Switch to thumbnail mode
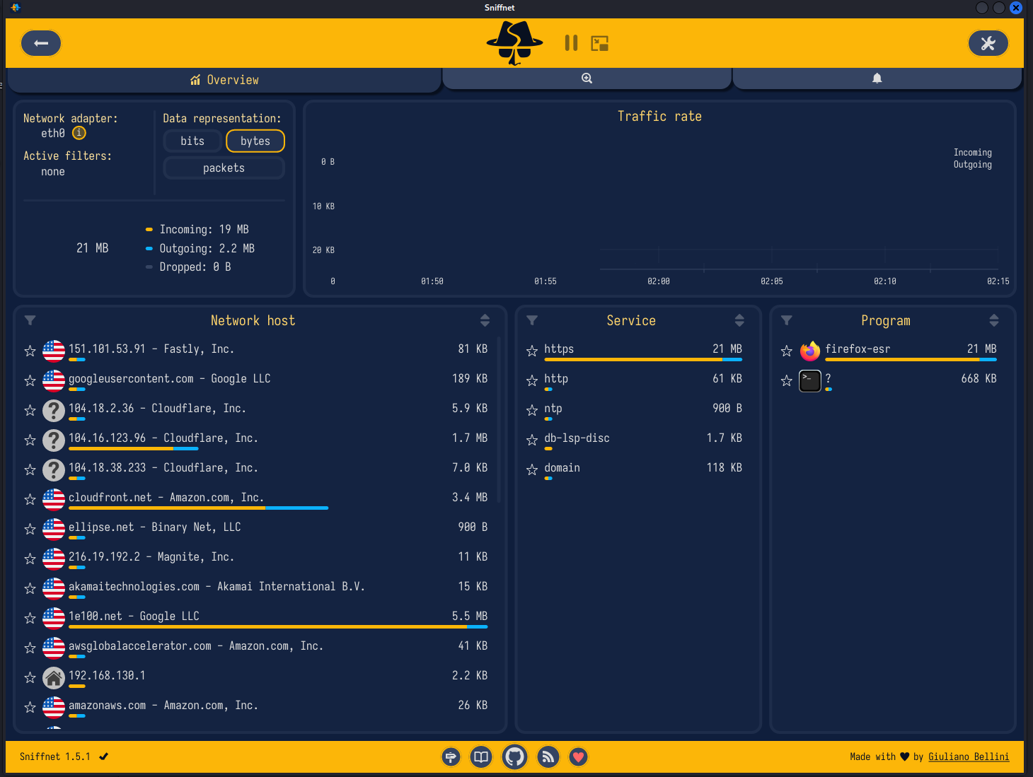The image size is (1033, 777). 600,43
